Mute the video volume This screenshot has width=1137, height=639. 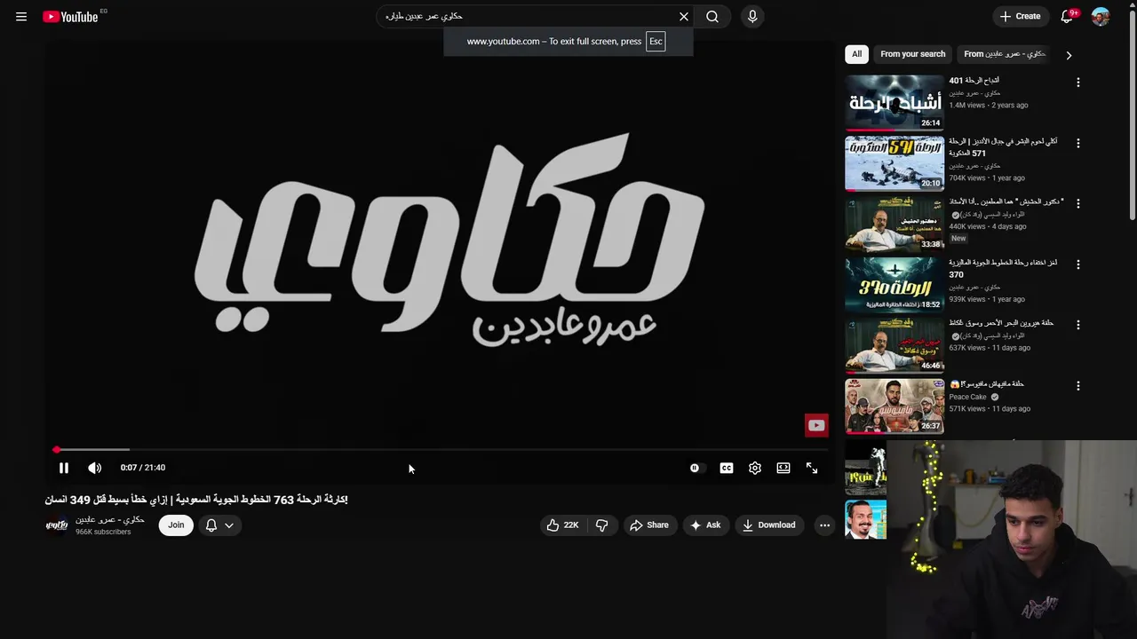(95, 468)
